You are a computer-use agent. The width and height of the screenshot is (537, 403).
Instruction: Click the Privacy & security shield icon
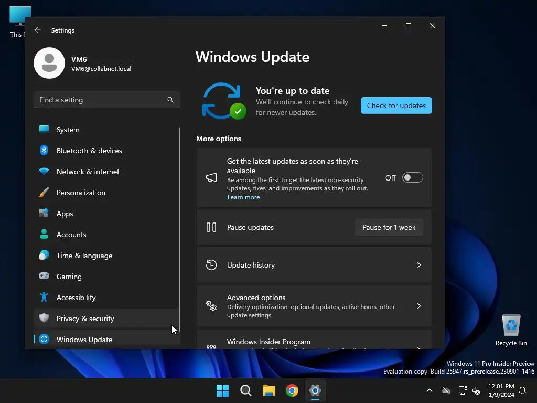coord(44,318)
